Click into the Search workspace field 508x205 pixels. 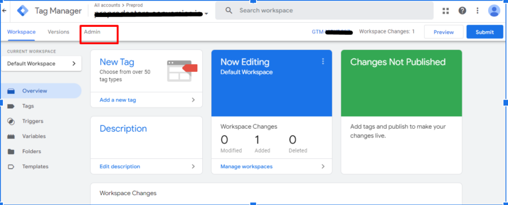point(324,11)
